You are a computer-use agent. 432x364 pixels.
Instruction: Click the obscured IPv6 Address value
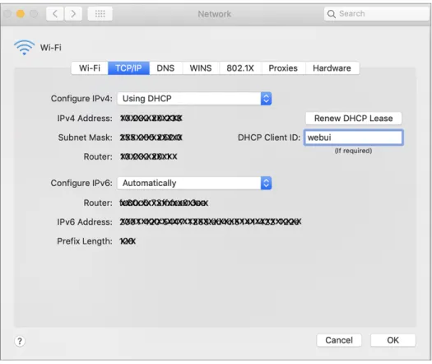[211, 222]
